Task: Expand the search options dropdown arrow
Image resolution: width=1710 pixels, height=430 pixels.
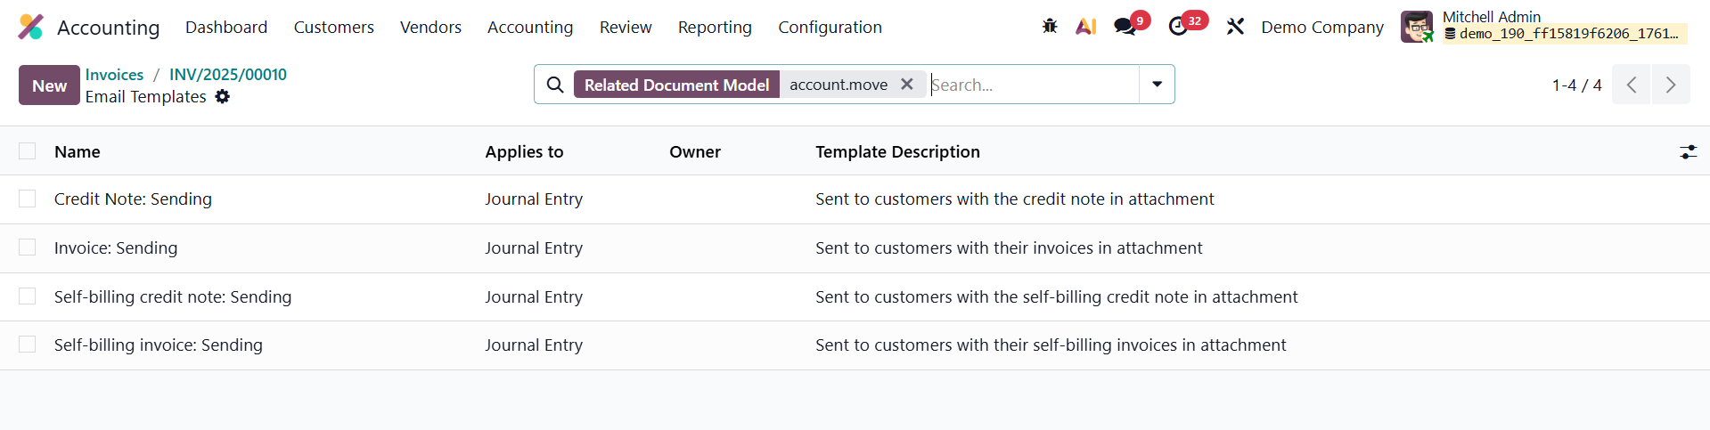Action: pyautogui.click(x=1157, y=85)
